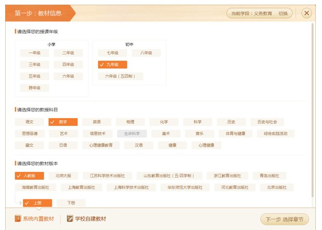Select 科学 subject
The width and height of the screenshot is (322, 230).
198,122
